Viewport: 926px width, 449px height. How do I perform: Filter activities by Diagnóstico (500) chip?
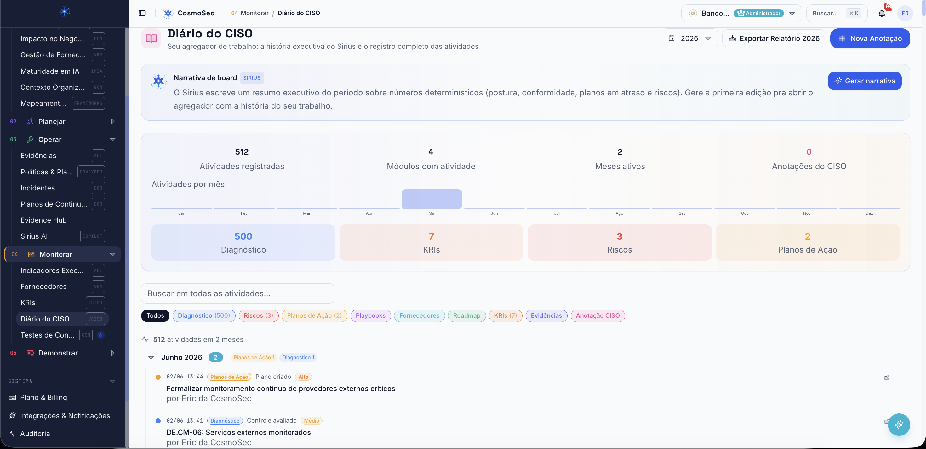[204, 315]
